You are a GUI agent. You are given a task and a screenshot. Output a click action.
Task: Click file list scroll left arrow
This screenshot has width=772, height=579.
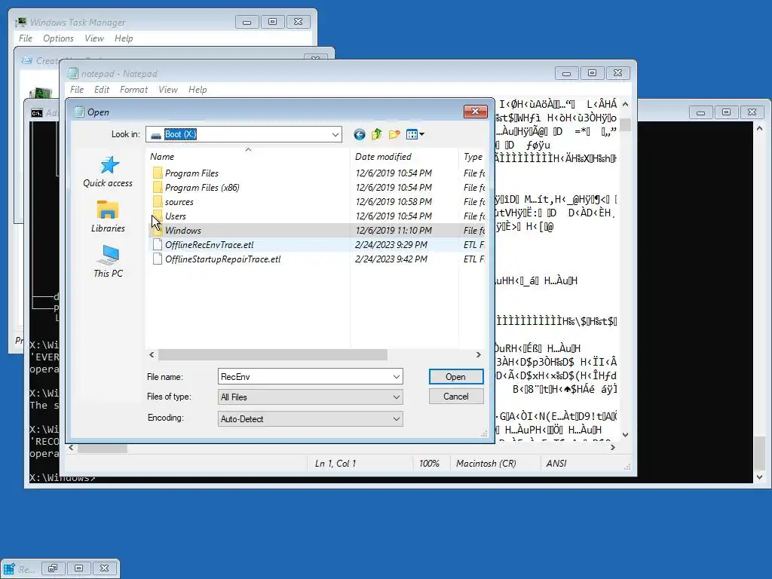click(x=152, y=354)
